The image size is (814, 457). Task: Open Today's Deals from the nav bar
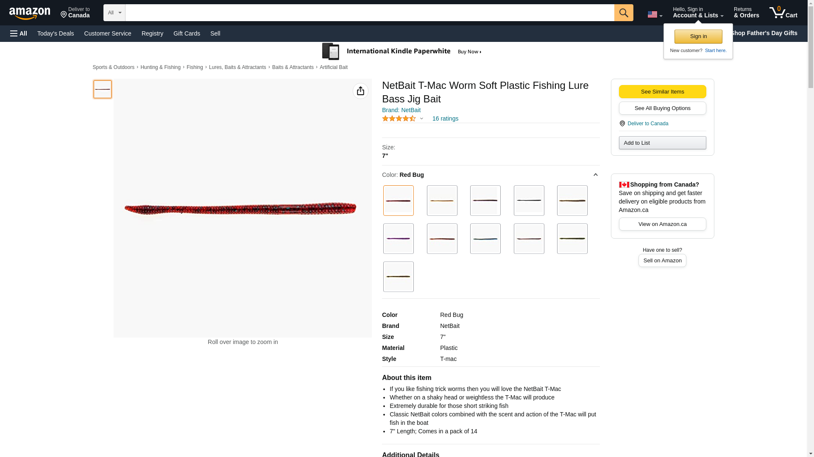pyautogui.click(x=56, y=33)
